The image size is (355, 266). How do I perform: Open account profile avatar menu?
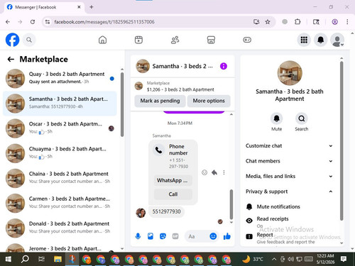point(337,40)
